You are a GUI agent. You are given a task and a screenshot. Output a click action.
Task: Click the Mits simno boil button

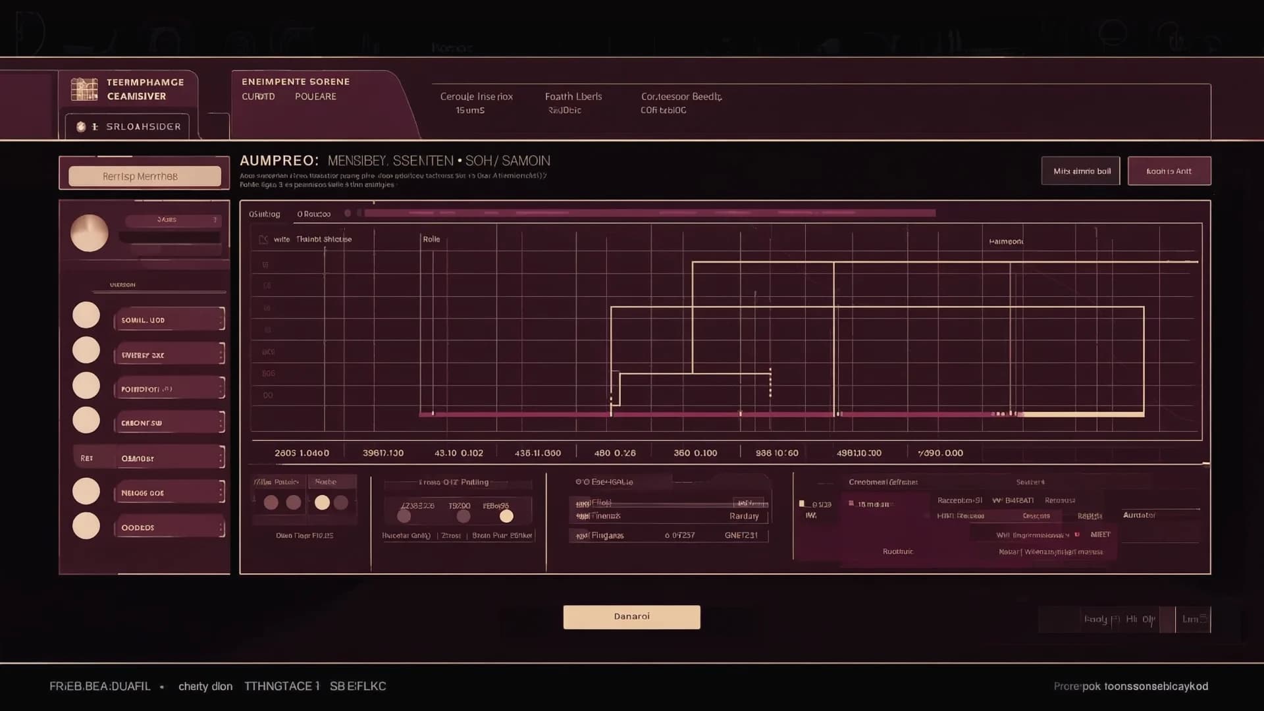pyautogui.click(x=1081, y=171)
